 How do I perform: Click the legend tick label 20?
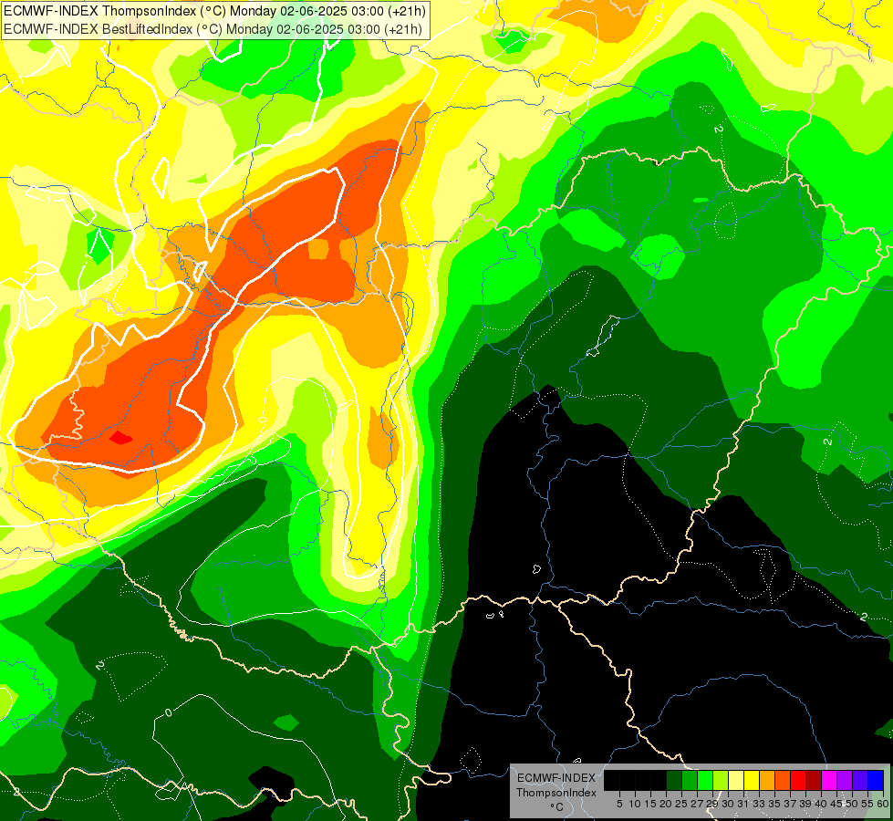point(667,804)
